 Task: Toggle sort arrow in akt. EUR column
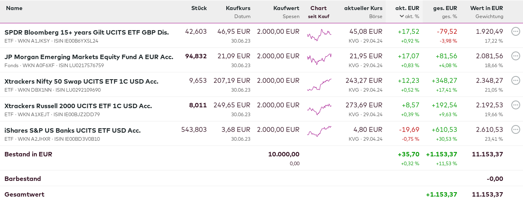pos(401,16)
